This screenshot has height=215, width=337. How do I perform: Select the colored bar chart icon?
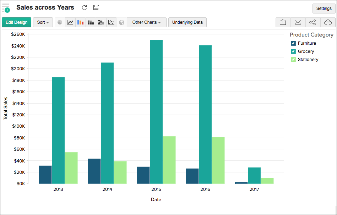(81, 22)
